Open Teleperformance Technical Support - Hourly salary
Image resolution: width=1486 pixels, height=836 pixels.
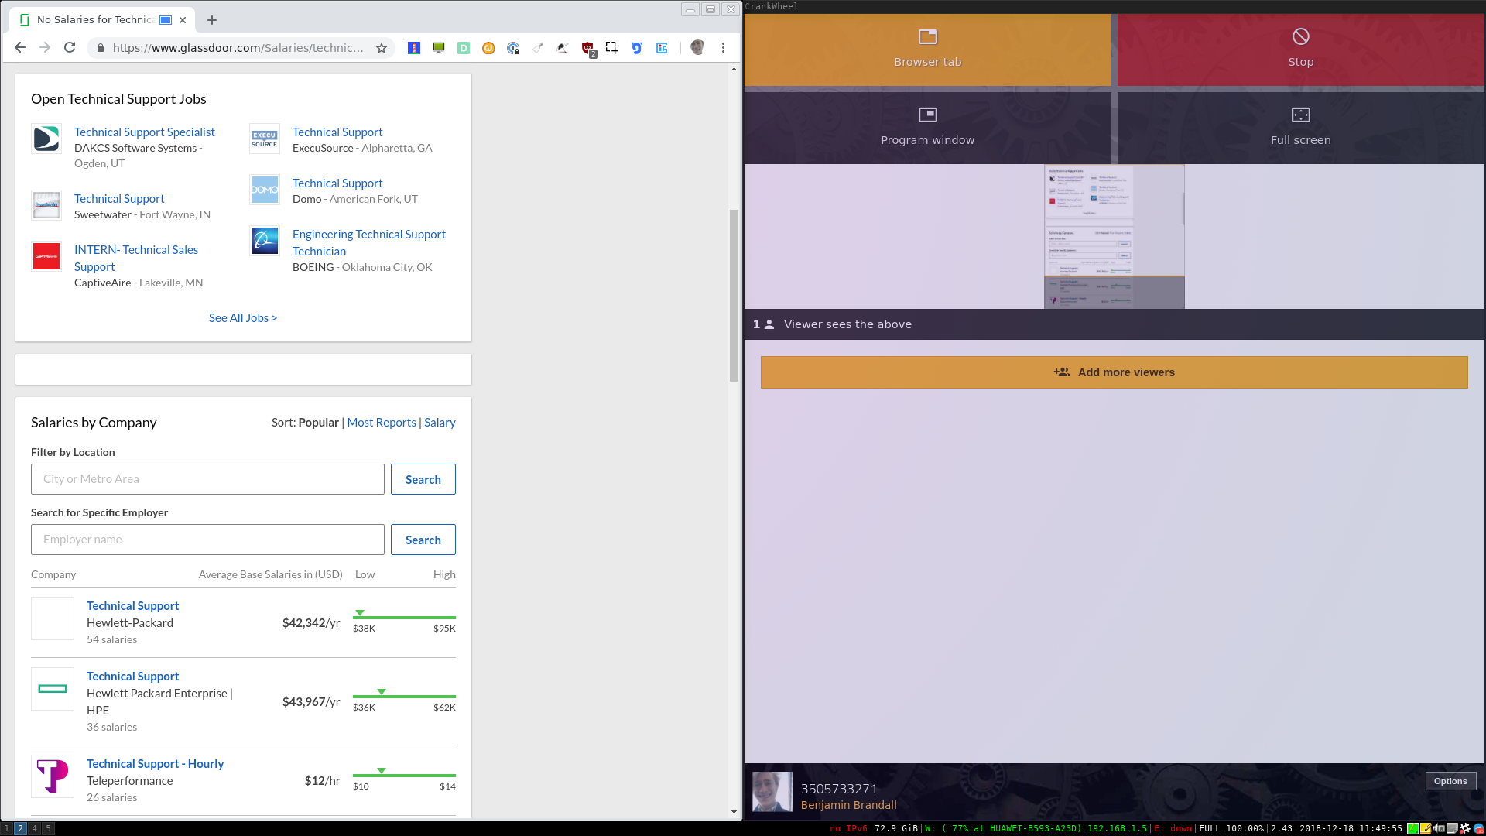click(155, 764)
